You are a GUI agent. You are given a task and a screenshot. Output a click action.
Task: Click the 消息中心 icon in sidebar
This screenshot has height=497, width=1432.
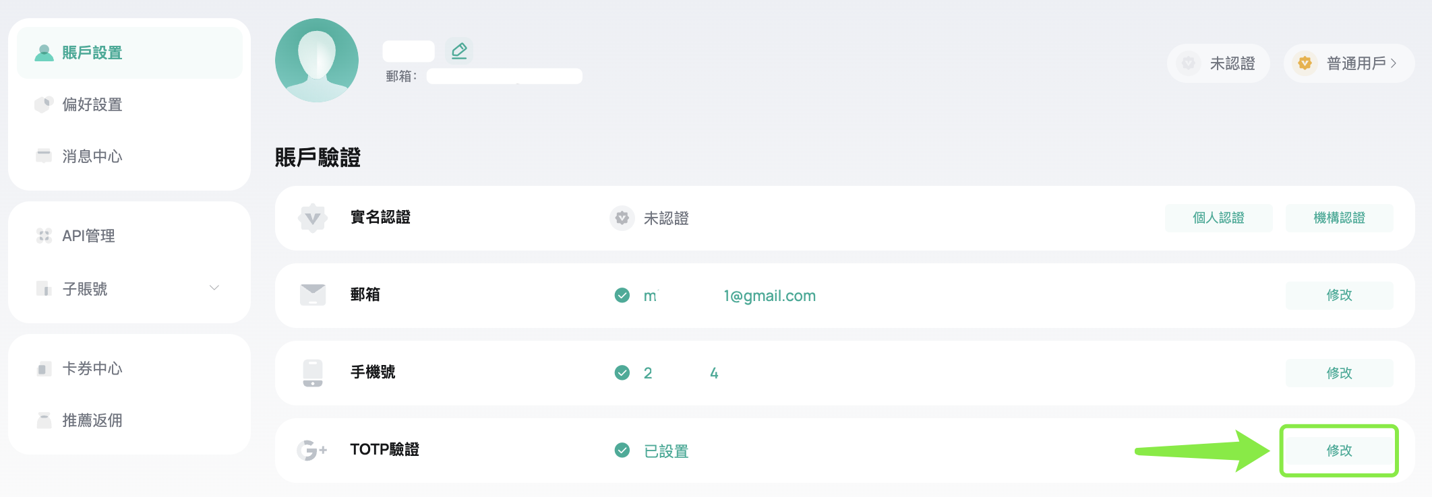tap(44, 156)
